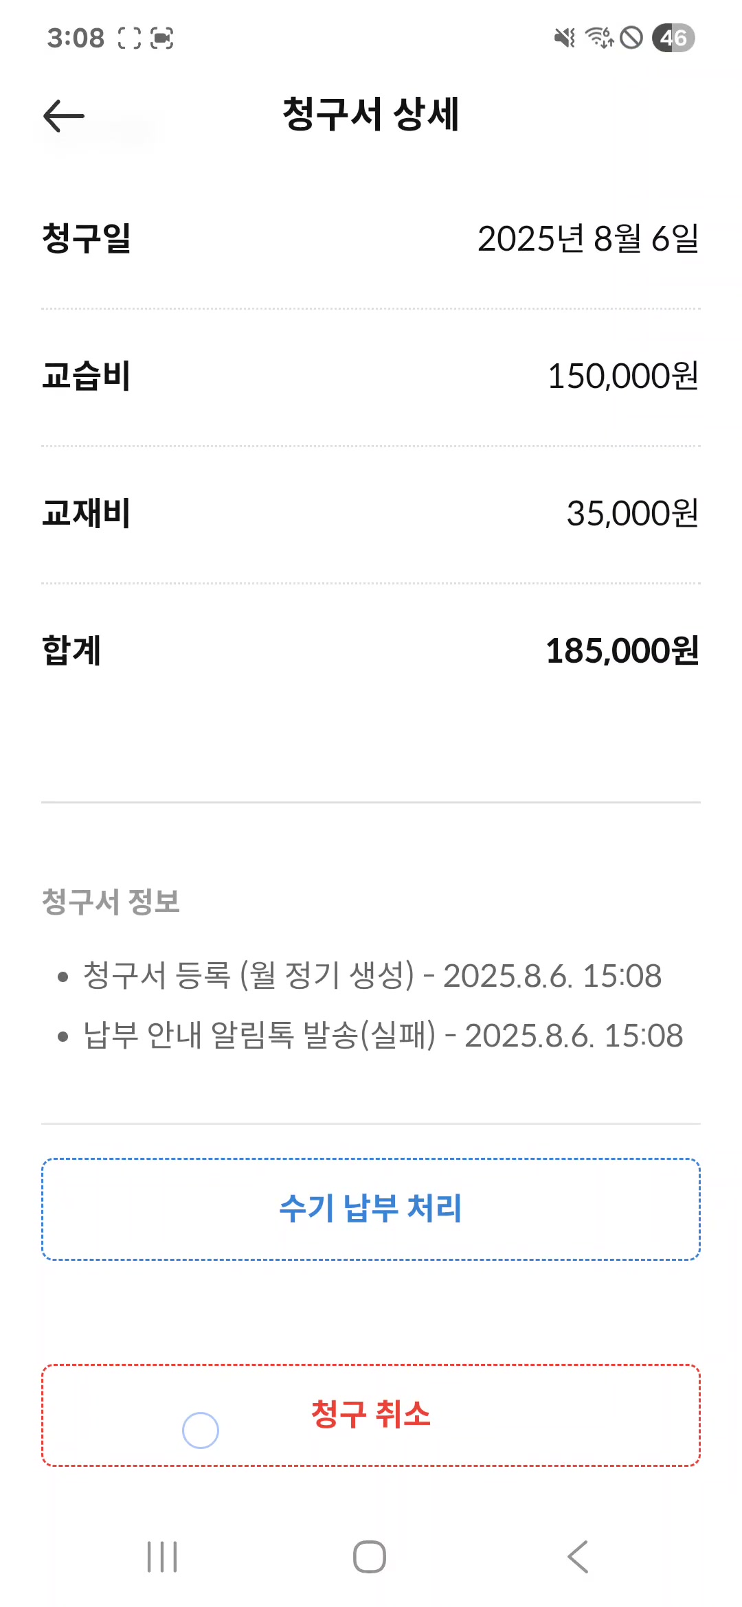Tap the 청구서 등록 history entry
This screenshot has height=1607, width=742.
point(372,976)
